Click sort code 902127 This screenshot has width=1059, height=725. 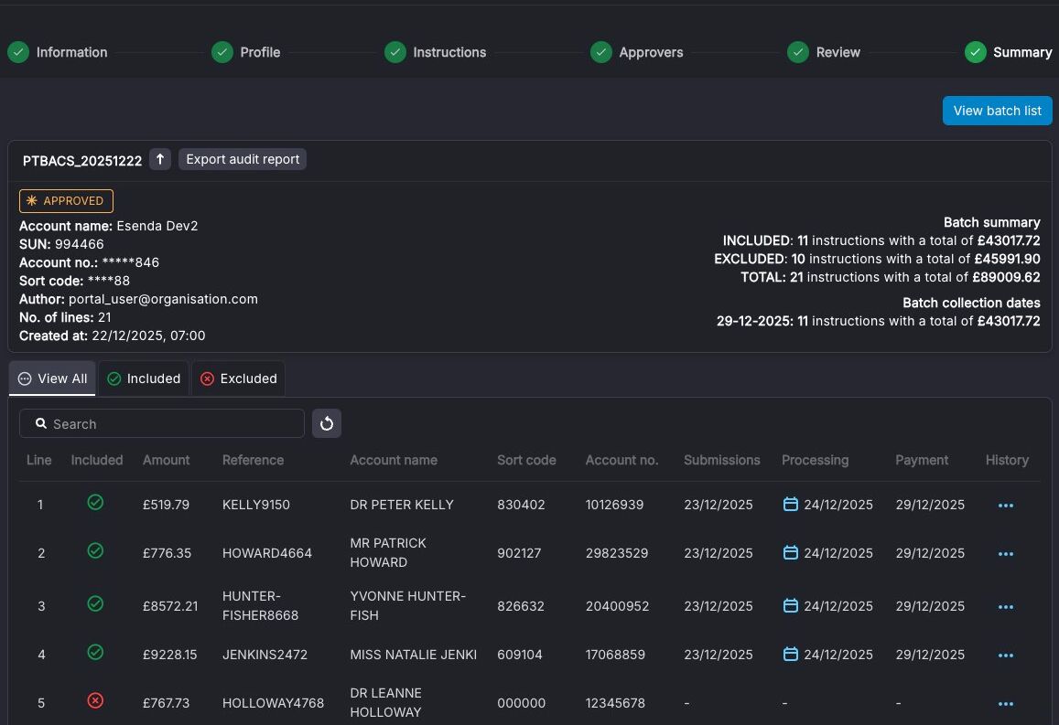pyautogui.click(x=519, y=553)
